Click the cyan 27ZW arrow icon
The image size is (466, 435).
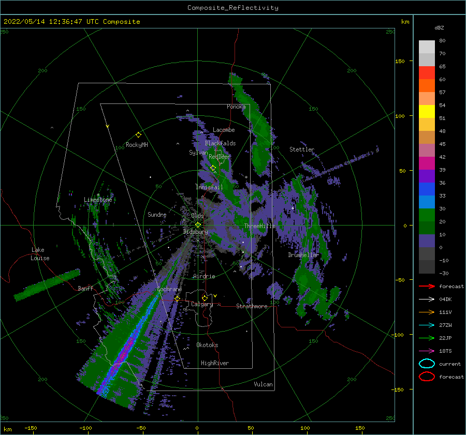point(427,325)
